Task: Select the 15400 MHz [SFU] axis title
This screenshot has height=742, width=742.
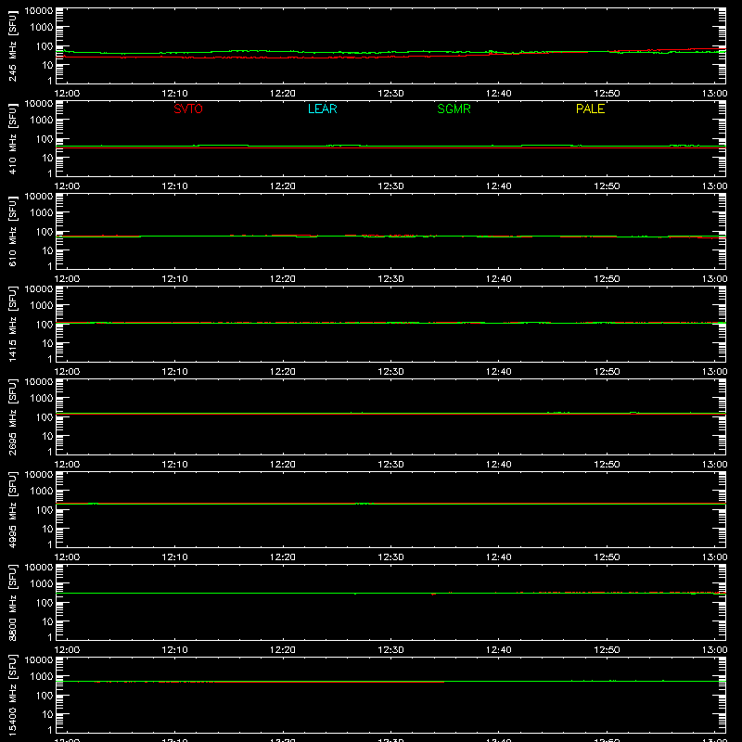Action: click(12, 695)
